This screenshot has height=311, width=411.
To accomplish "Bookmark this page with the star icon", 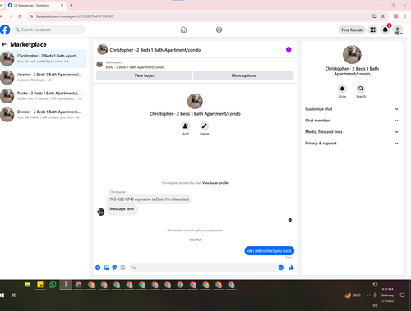I will (x=383, y=16).
